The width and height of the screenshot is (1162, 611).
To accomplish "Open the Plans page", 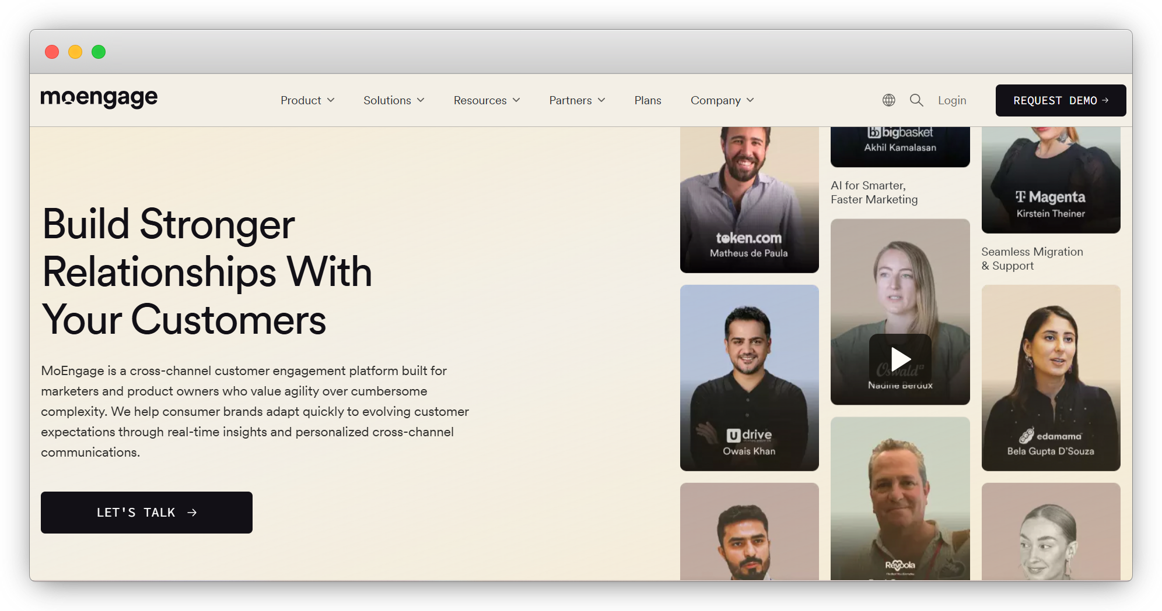I will tap(647, 100).
